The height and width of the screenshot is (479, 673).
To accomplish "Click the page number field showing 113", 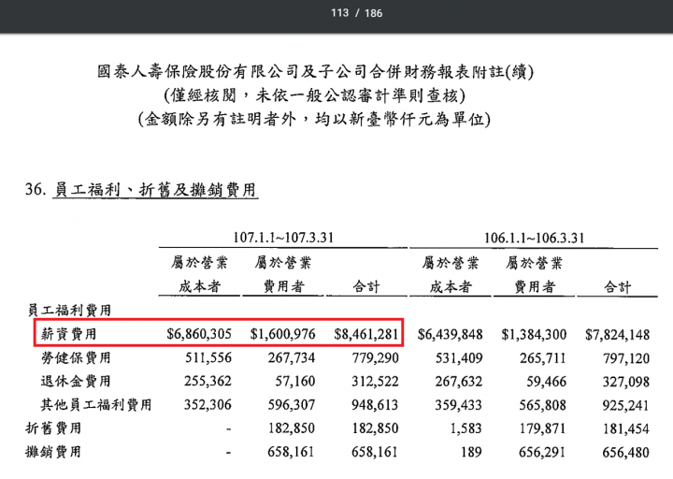I will point(339,13).
